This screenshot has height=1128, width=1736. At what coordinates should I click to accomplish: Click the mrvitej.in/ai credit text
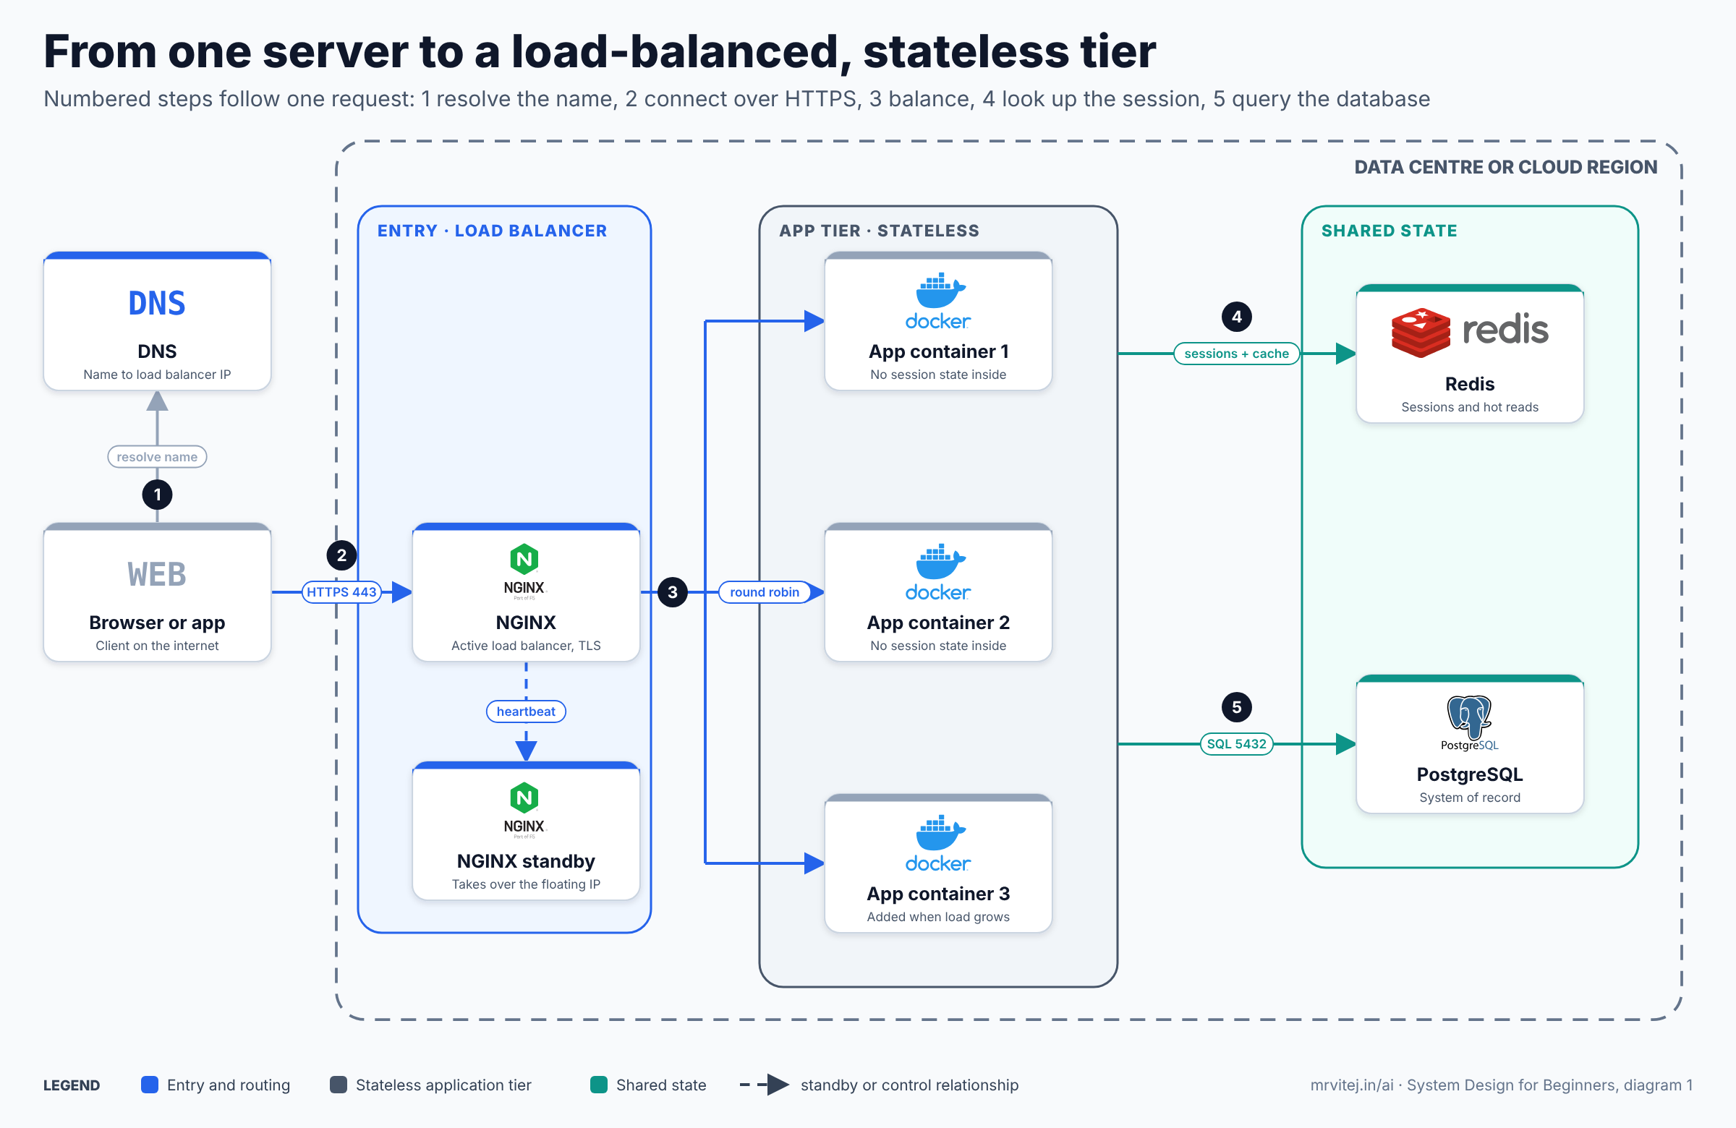click(1501, 1085)
